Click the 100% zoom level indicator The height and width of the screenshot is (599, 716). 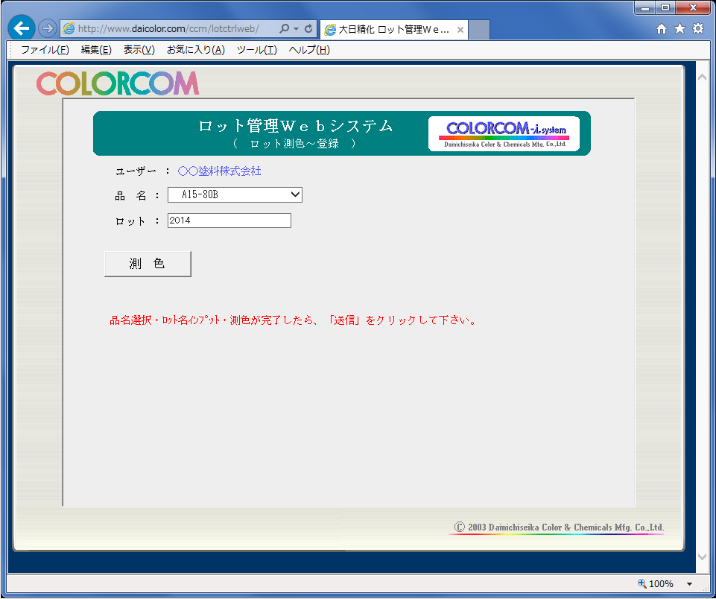(x=656, y=583)
